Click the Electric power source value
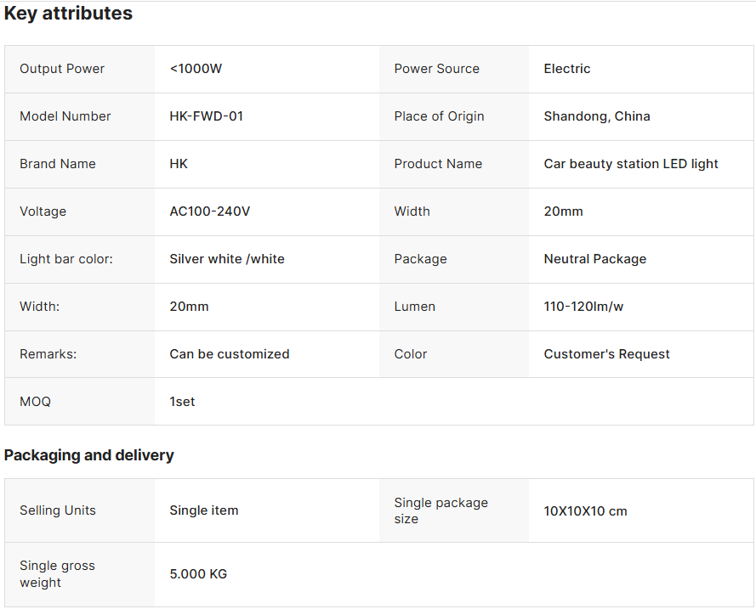 567,69
